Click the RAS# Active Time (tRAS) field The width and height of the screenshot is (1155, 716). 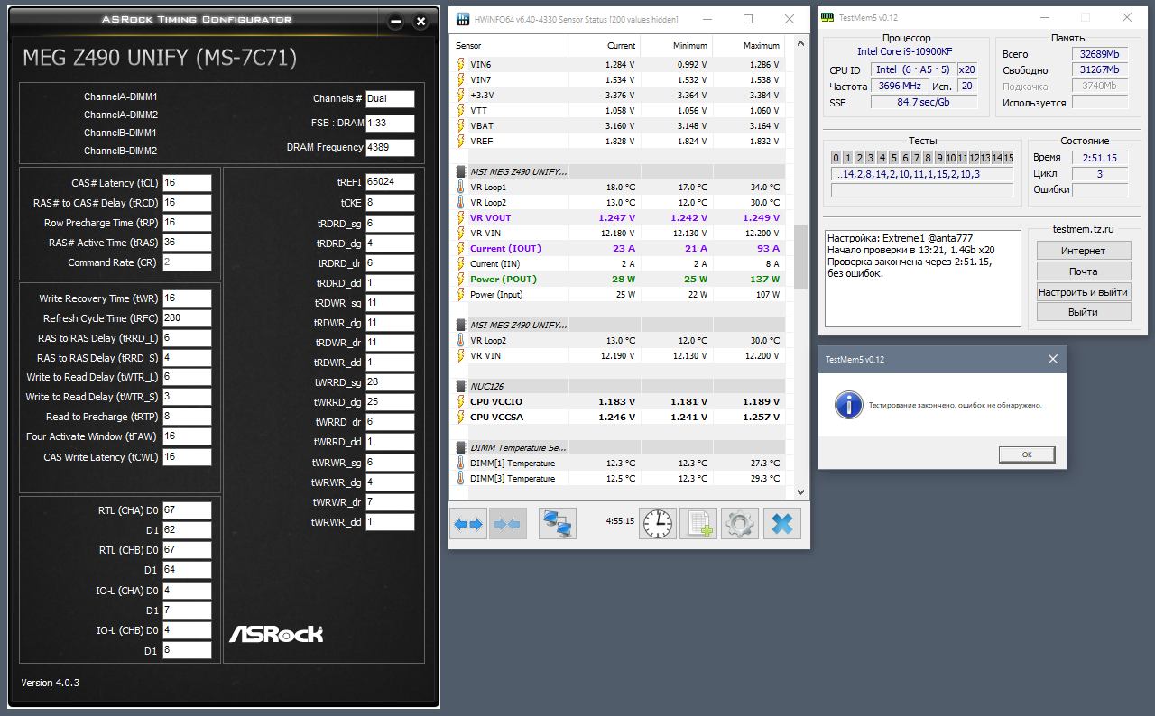click(x=187, y=243)
